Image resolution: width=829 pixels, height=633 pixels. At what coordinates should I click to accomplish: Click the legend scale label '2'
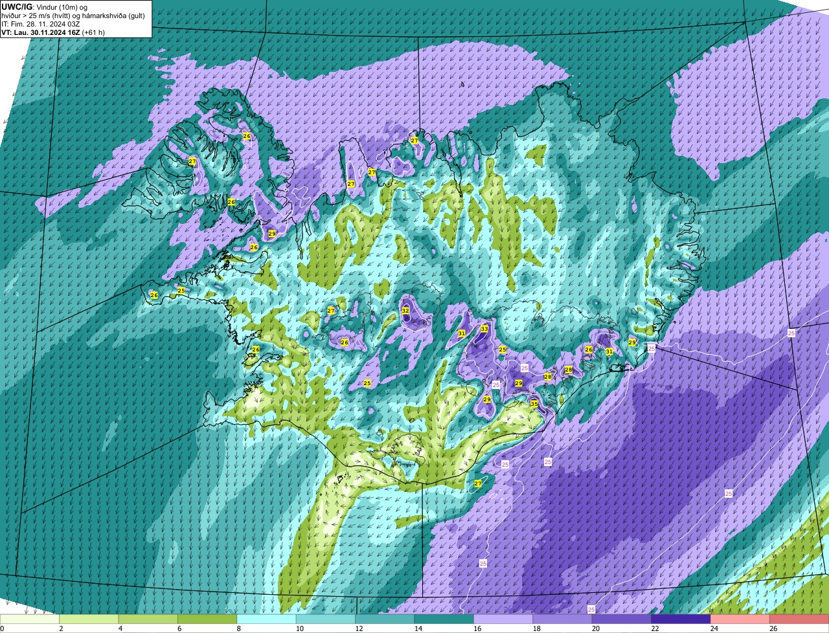click(x=61, y=628)
